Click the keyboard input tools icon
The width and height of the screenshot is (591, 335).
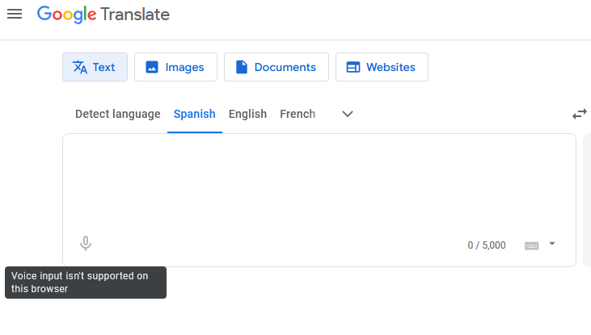pos(531,245)
